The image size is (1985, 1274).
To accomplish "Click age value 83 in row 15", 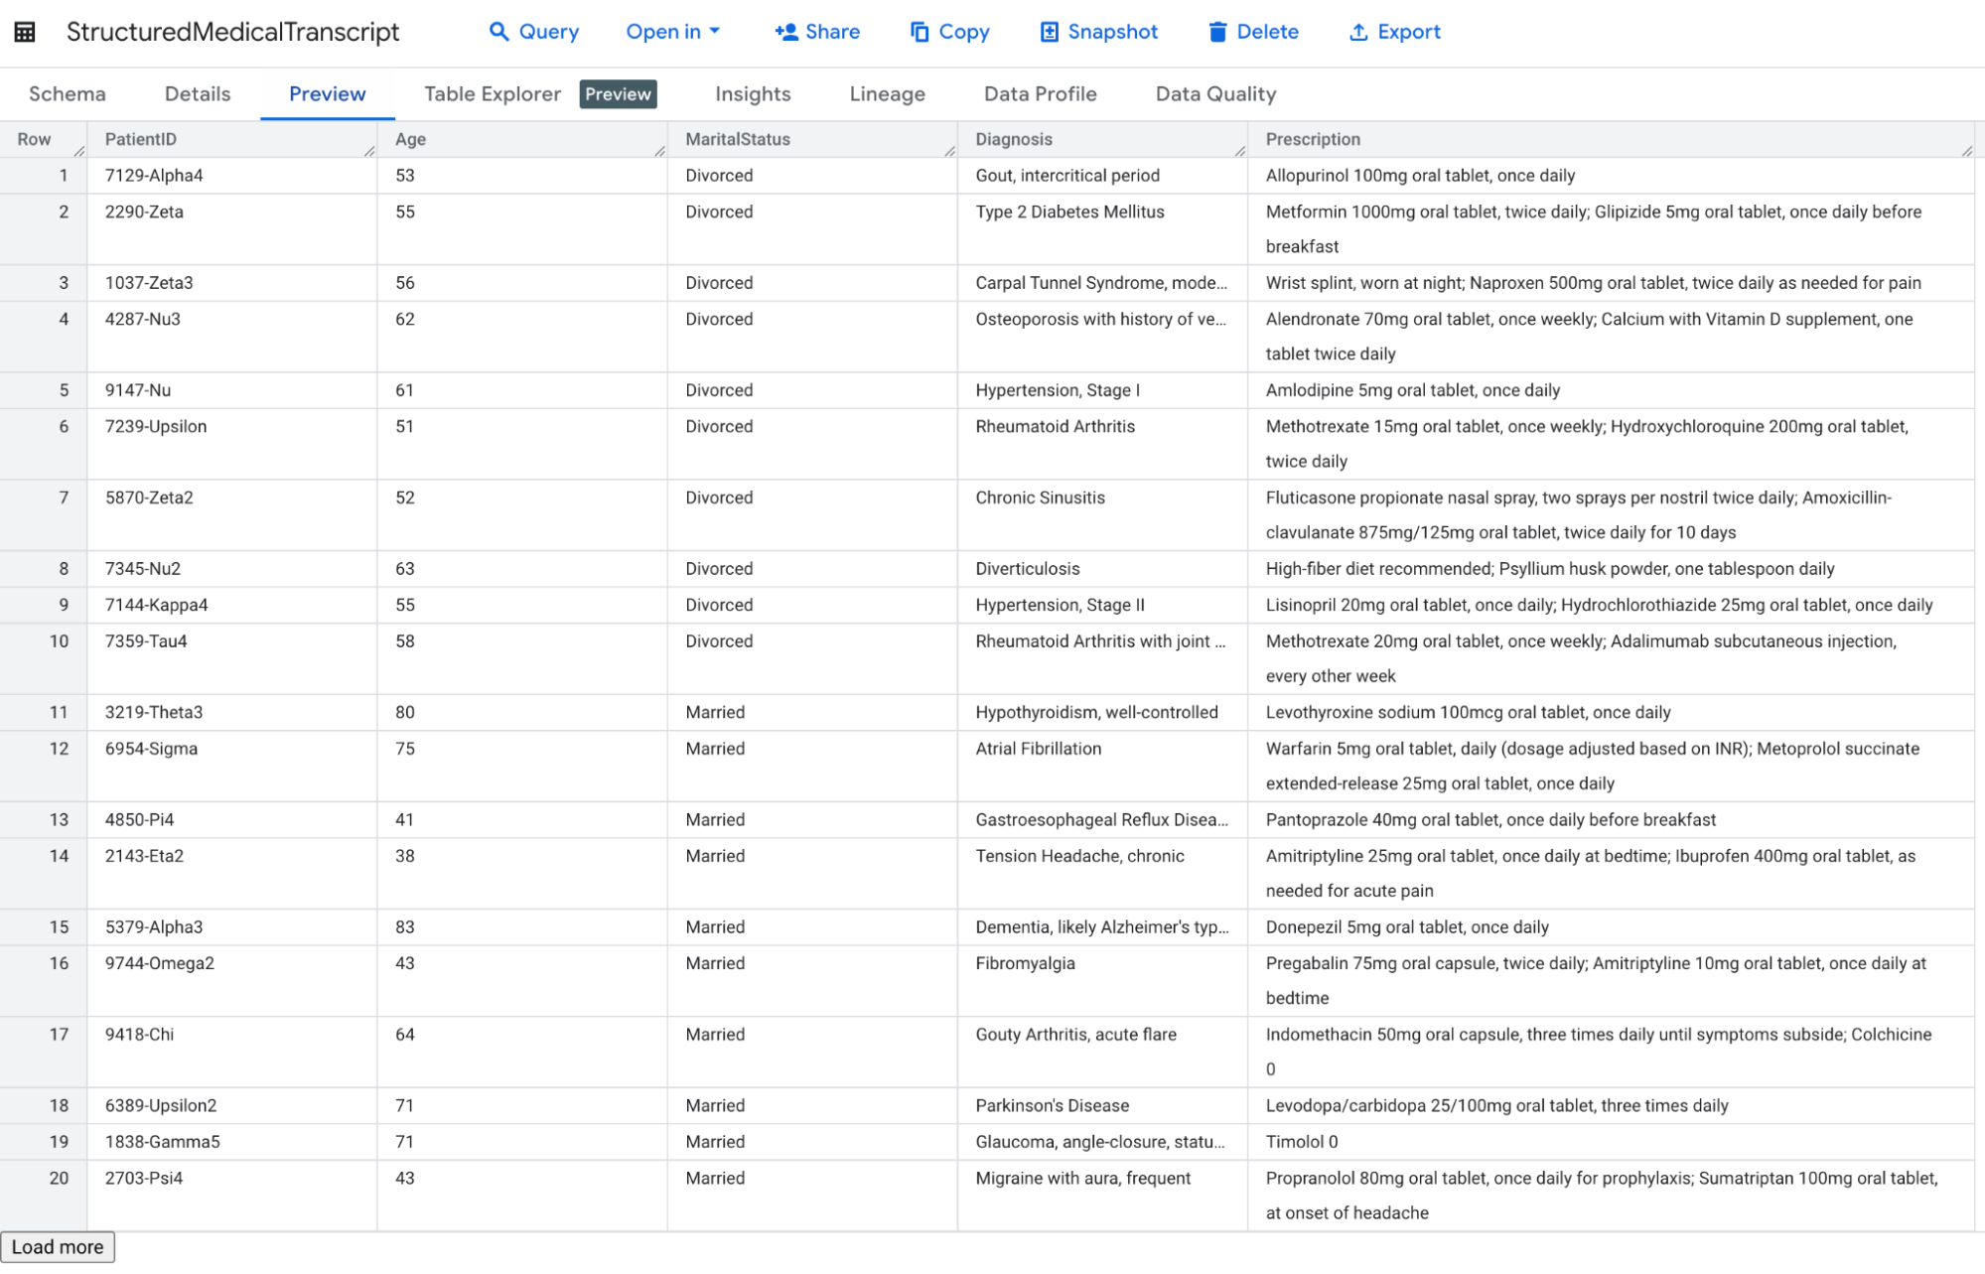I will tap(522, 926).
